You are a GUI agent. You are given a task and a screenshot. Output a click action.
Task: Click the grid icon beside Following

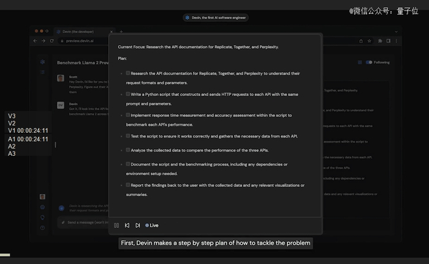pyautogui.click(x=360, y=62)
